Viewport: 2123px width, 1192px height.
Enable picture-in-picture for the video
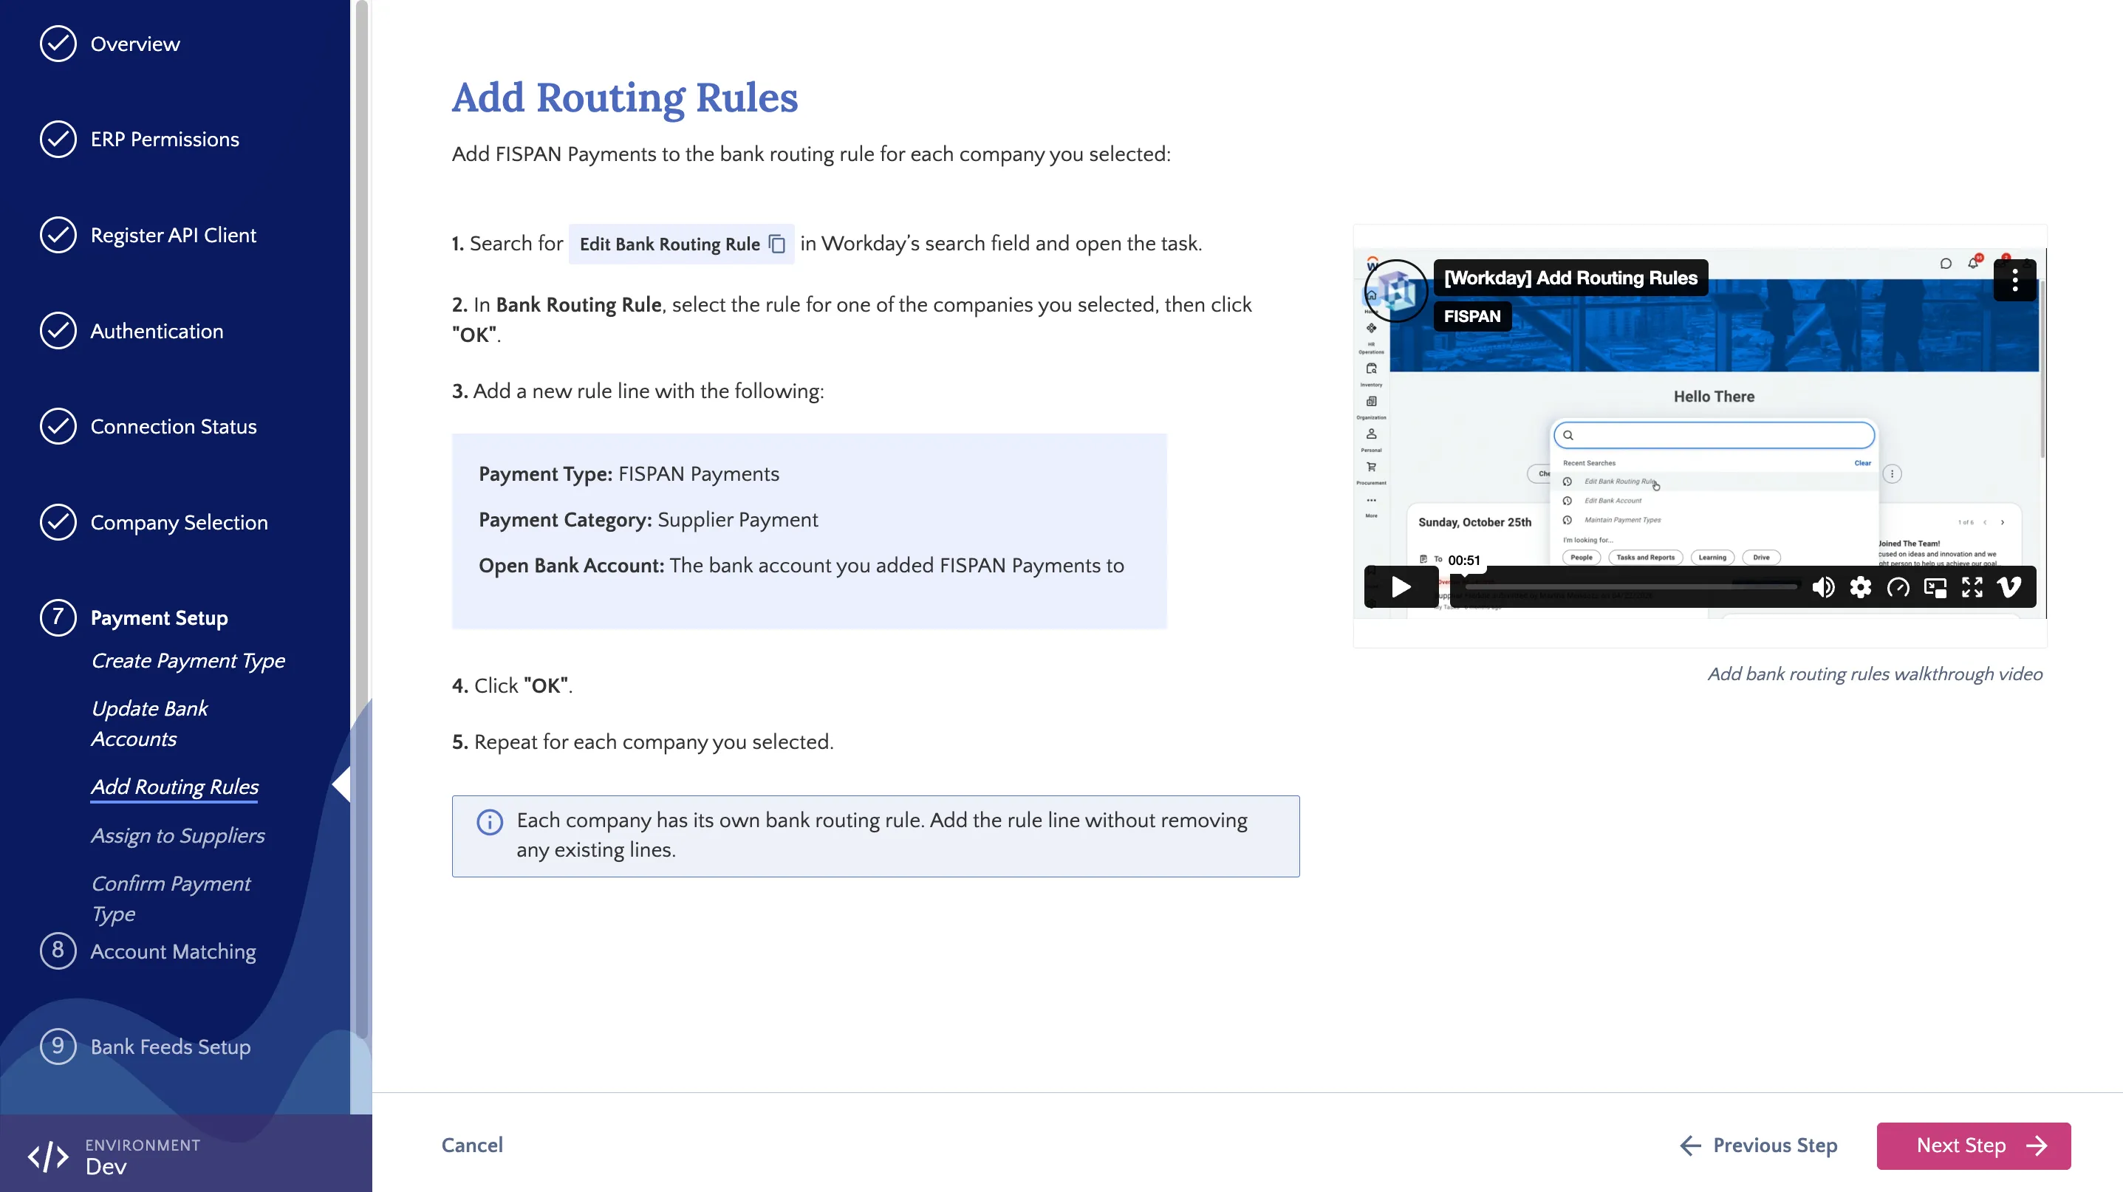tap(1935, 586)
